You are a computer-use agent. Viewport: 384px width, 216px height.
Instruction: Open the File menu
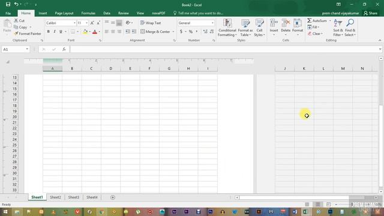coord(8,13)
